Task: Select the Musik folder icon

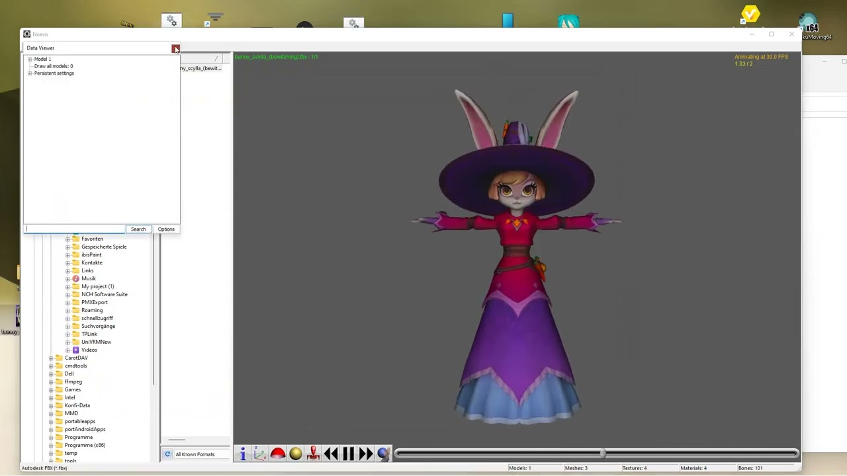Action: coord(75,278)
